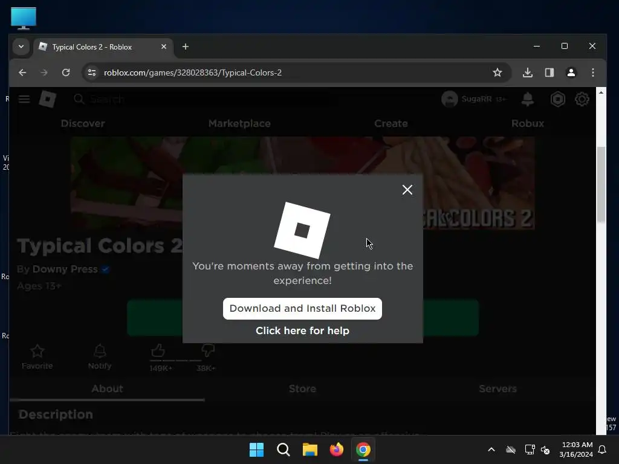
Task: Open Windows taskbar search
Action: [x=283, y=449]
